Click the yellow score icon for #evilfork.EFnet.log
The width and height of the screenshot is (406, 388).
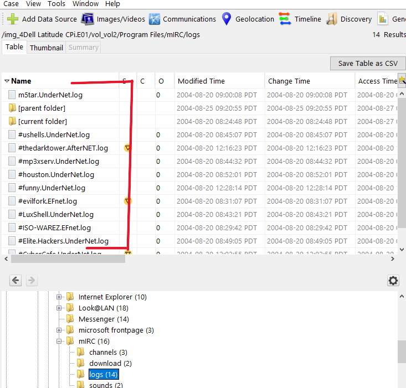click(x=127, y=201)
